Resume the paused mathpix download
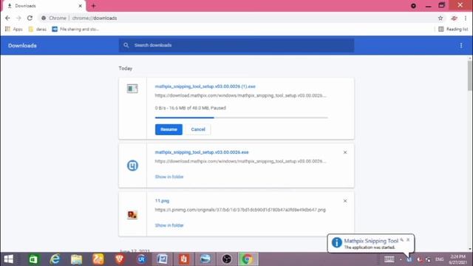Image resolution: width=473 pixels, height=266 pixels. [169, 129]
